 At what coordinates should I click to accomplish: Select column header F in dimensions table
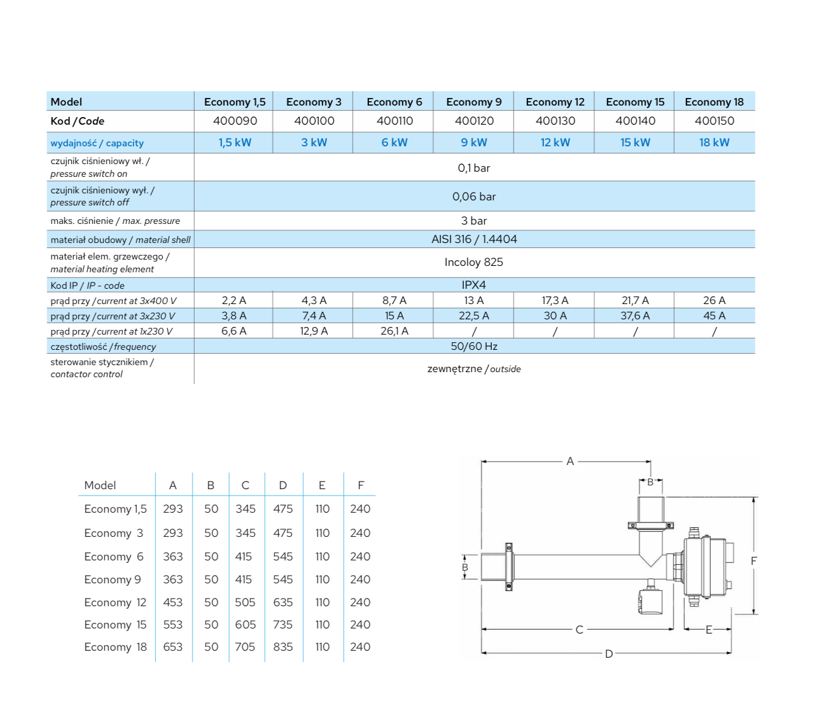[x=361, y=485]
